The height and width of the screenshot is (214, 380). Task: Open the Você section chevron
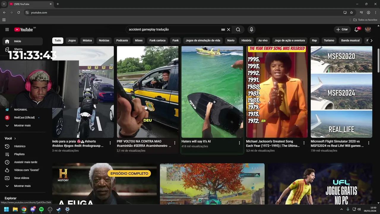[15, 139]
